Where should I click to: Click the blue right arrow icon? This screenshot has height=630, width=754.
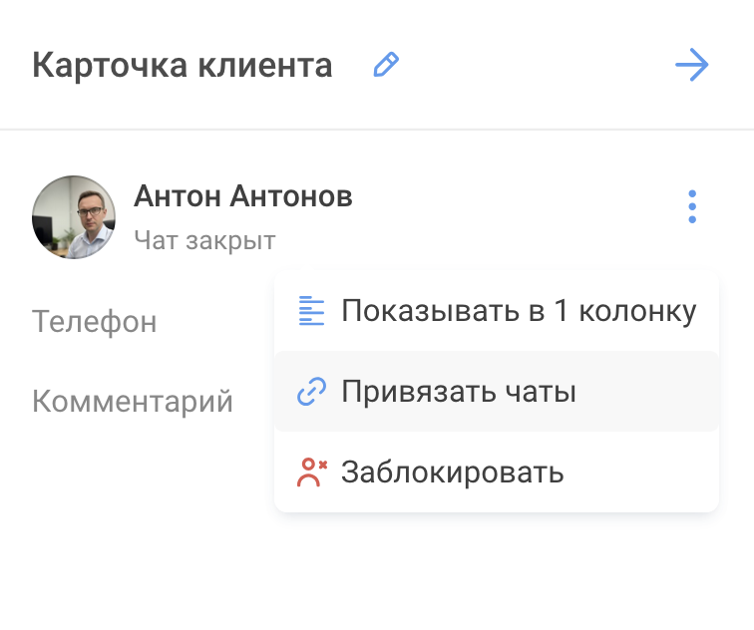point(691,66)
